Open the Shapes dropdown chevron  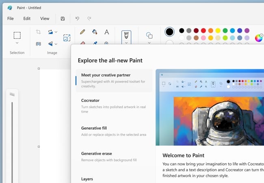[x=149, y=43]
